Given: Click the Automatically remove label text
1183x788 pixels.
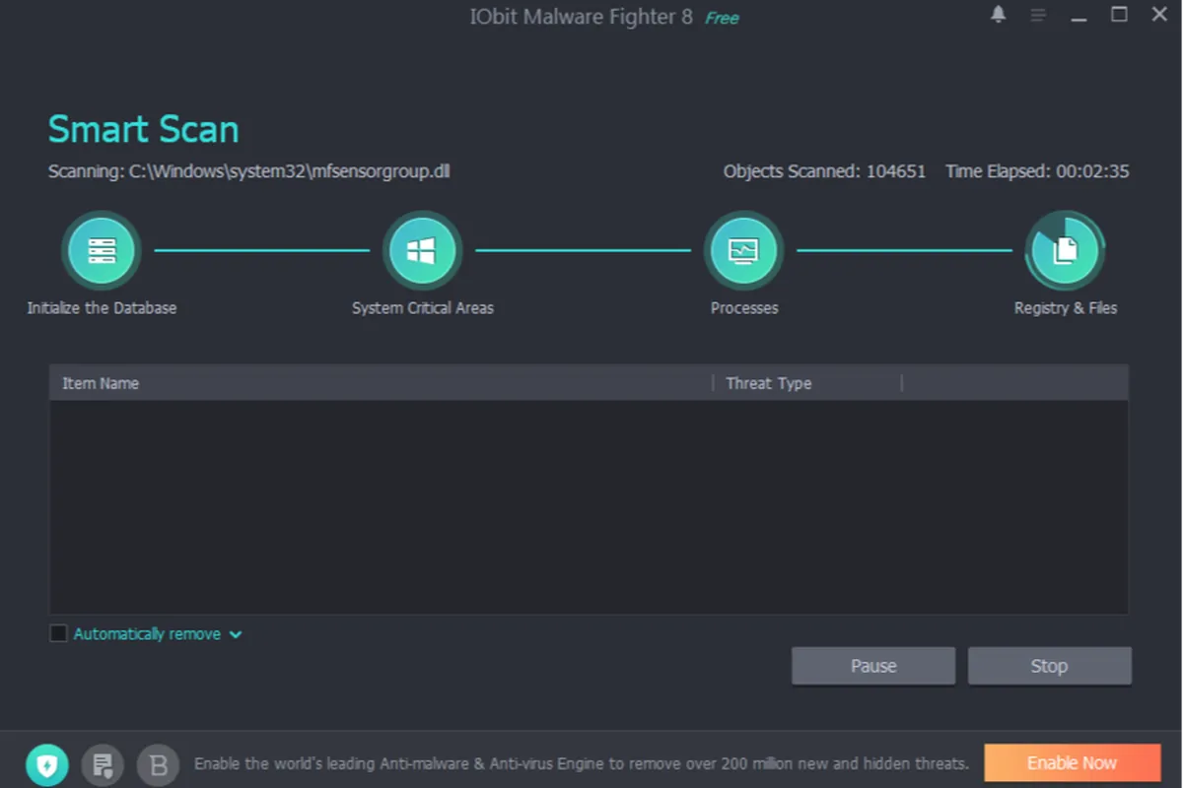Looking at the screenshot, I should pyautogui.click(x=147, y=634).
